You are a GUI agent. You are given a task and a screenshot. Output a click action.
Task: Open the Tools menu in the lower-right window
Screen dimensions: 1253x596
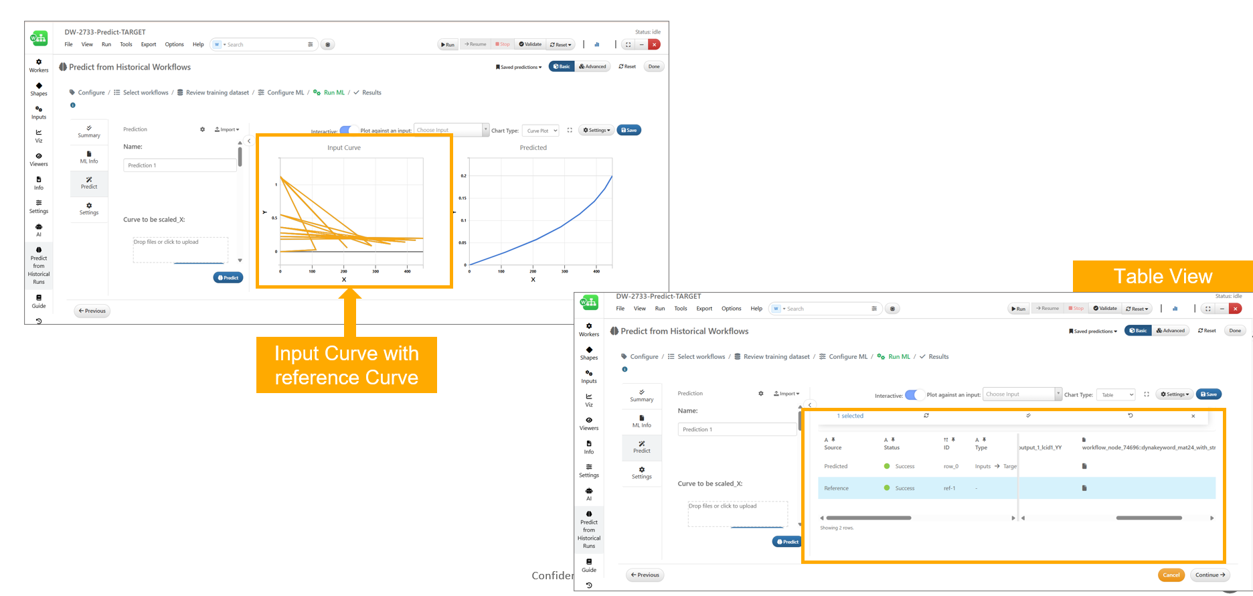(x=680, y=309)
